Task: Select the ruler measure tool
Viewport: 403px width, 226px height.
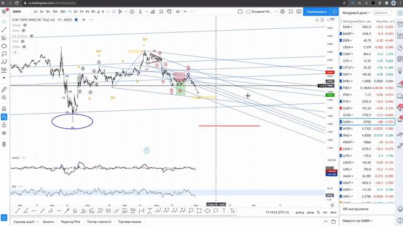Action: click(x=4, y=89)
